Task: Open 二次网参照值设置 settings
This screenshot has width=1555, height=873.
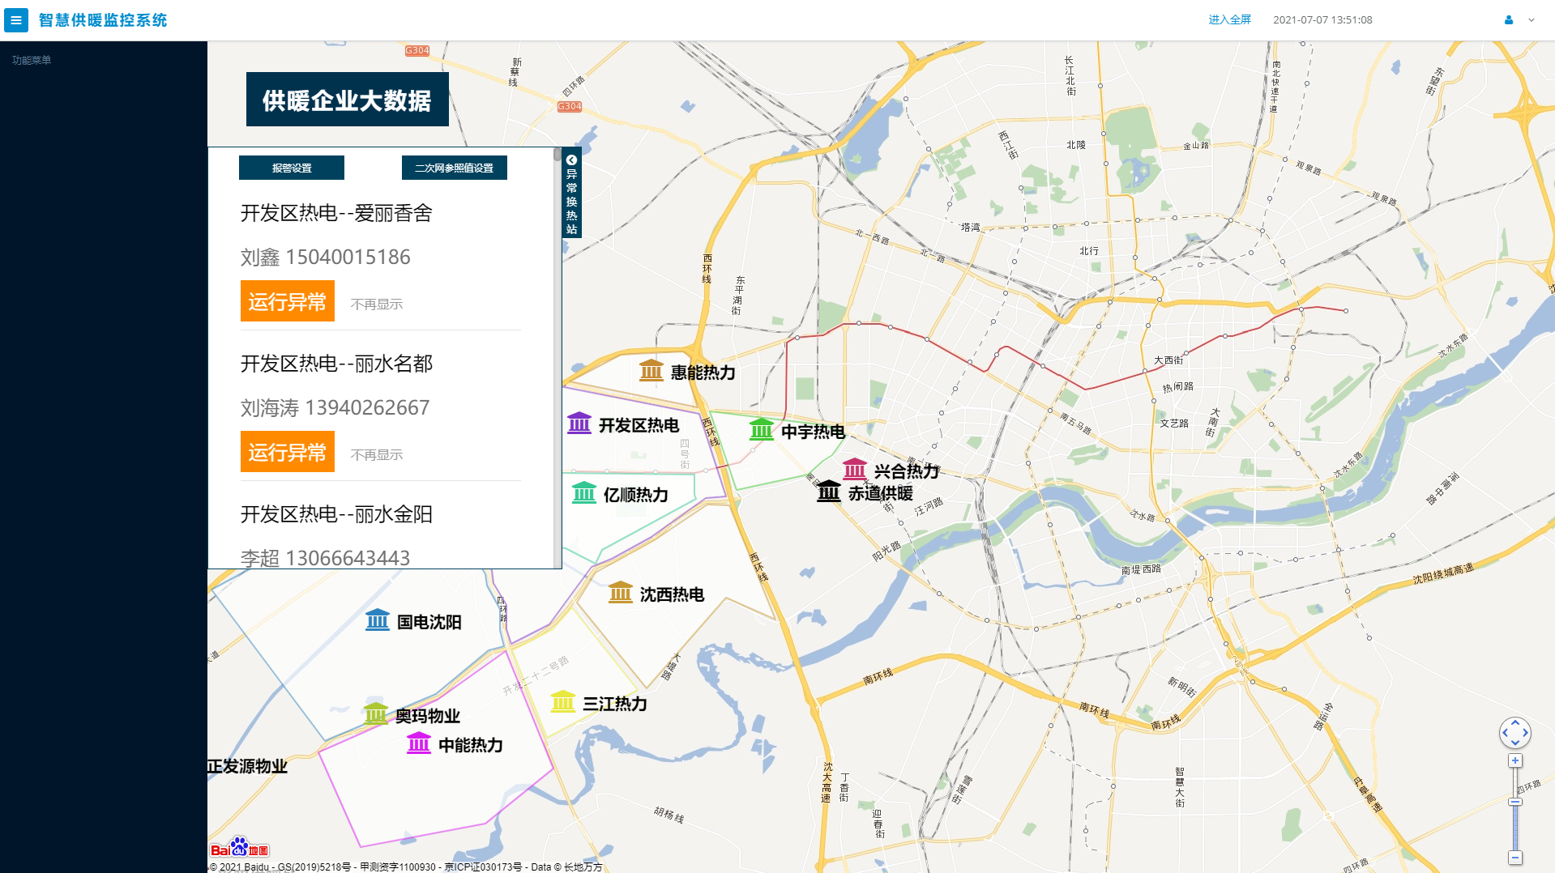Action: (454, 168)
